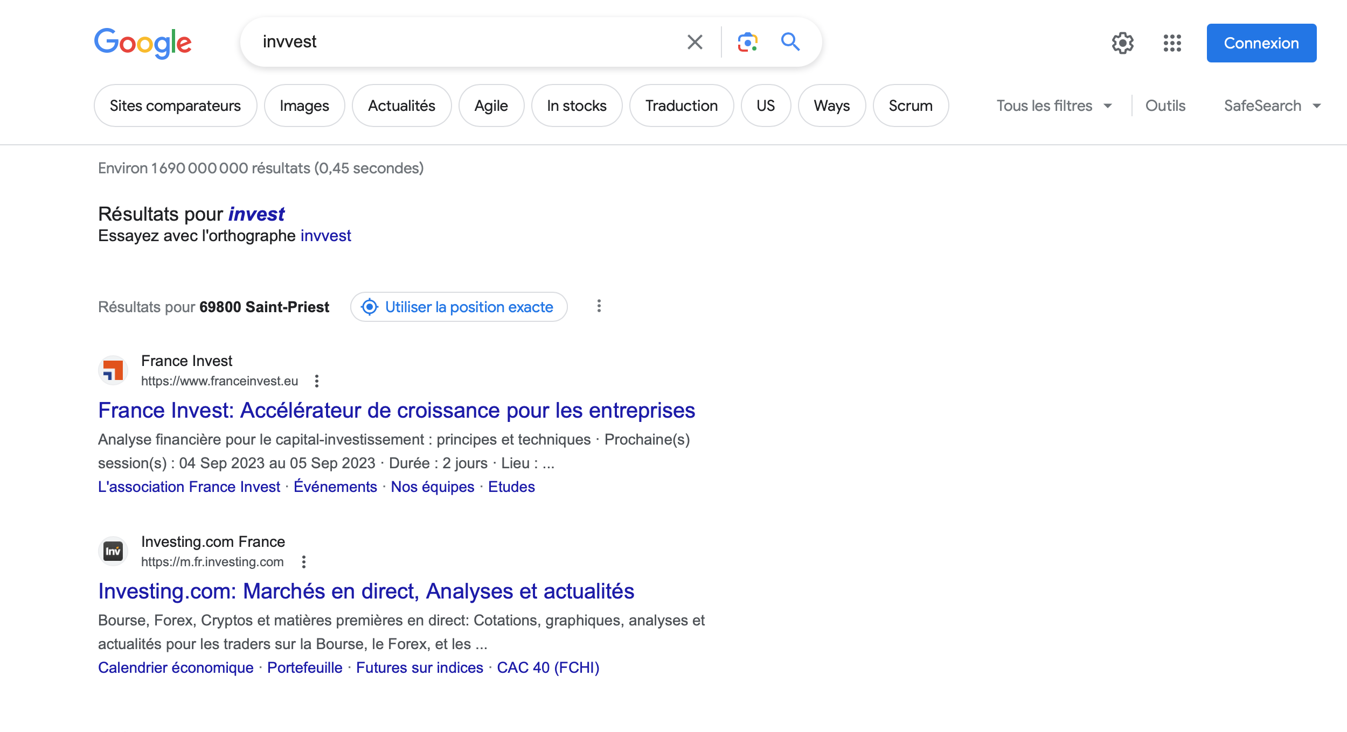
Task: Select the Sites comparateurs filter chip
Action: (175, 105)
